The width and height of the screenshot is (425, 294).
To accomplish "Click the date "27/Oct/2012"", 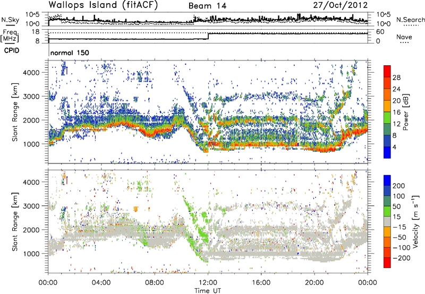I will (x=341, y=5).
